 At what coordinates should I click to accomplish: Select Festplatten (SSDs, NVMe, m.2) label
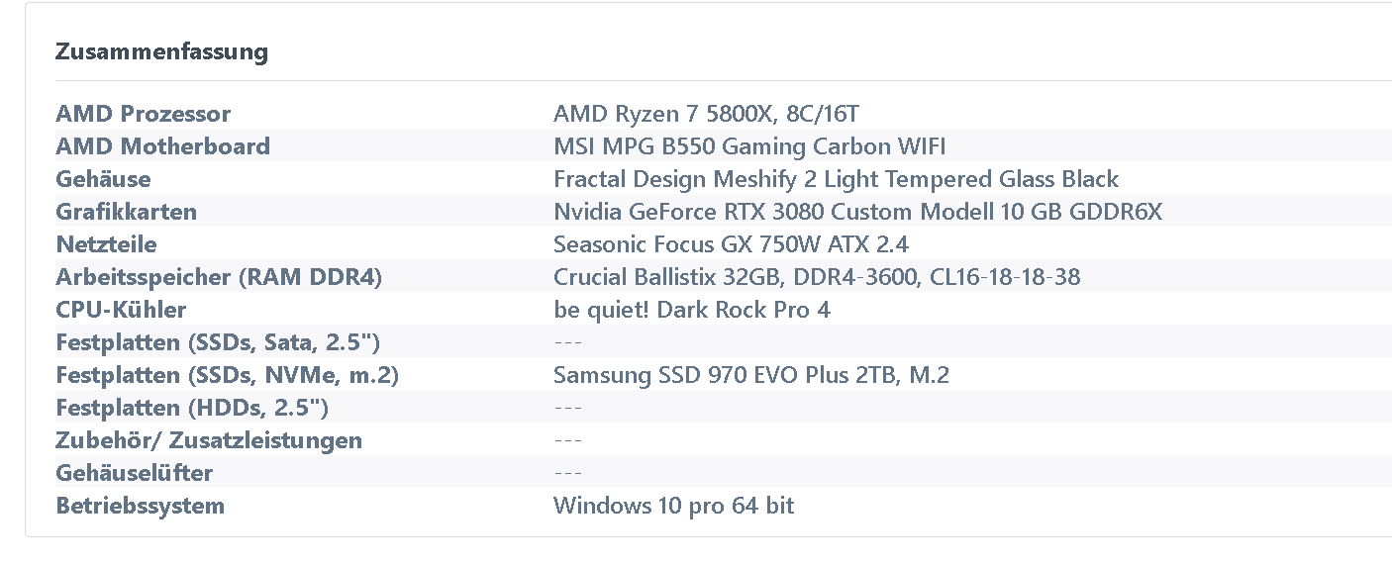coord(228,375)
